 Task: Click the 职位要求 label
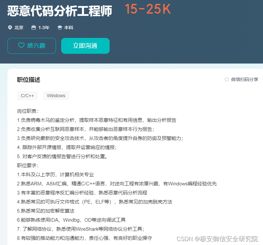click(x=28, y=166)
